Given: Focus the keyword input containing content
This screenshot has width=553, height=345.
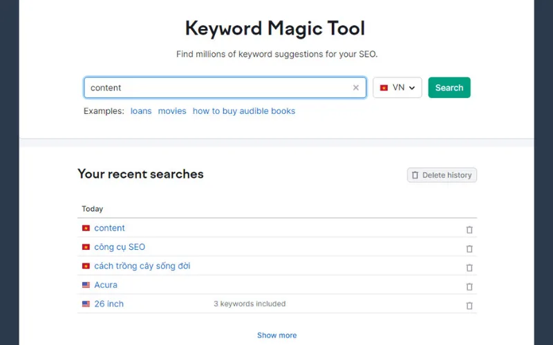Looking at the screenshot, I should pos(225,88).
